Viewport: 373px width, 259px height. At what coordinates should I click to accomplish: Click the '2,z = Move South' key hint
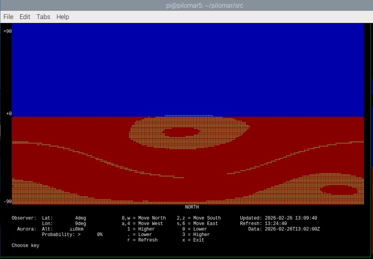198,218
